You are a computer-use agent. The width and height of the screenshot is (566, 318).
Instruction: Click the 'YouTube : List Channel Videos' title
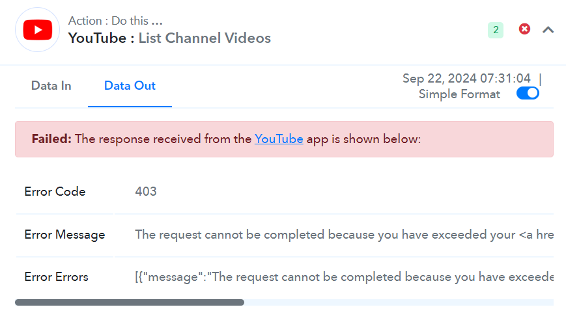point(169,38)
